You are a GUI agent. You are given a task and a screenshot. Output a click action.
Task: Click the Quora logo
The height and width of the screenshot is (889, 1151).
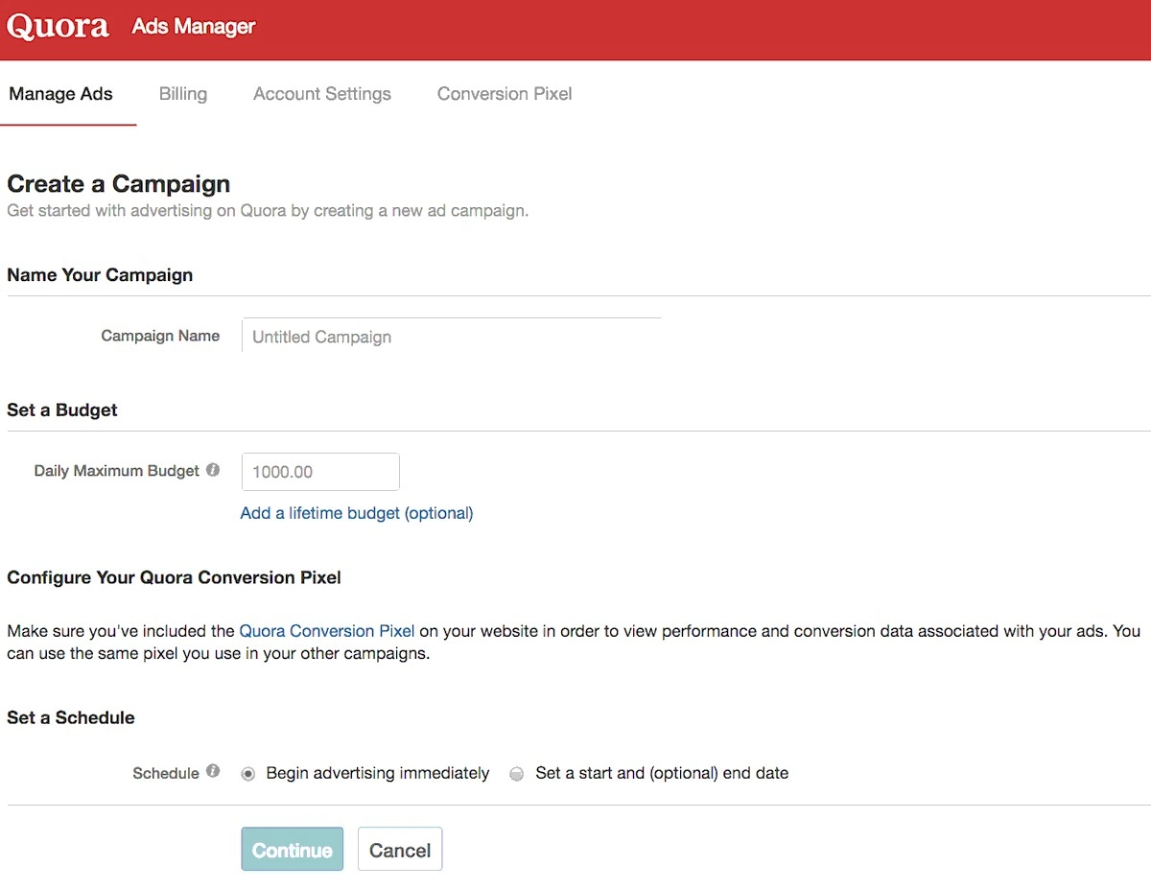[x=58, y=26]
